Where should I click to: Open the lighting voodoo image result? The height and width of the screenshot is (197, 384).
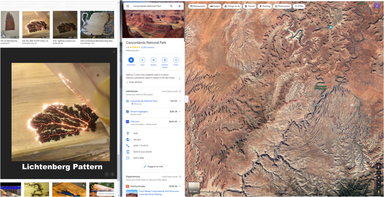pos(65,25)
